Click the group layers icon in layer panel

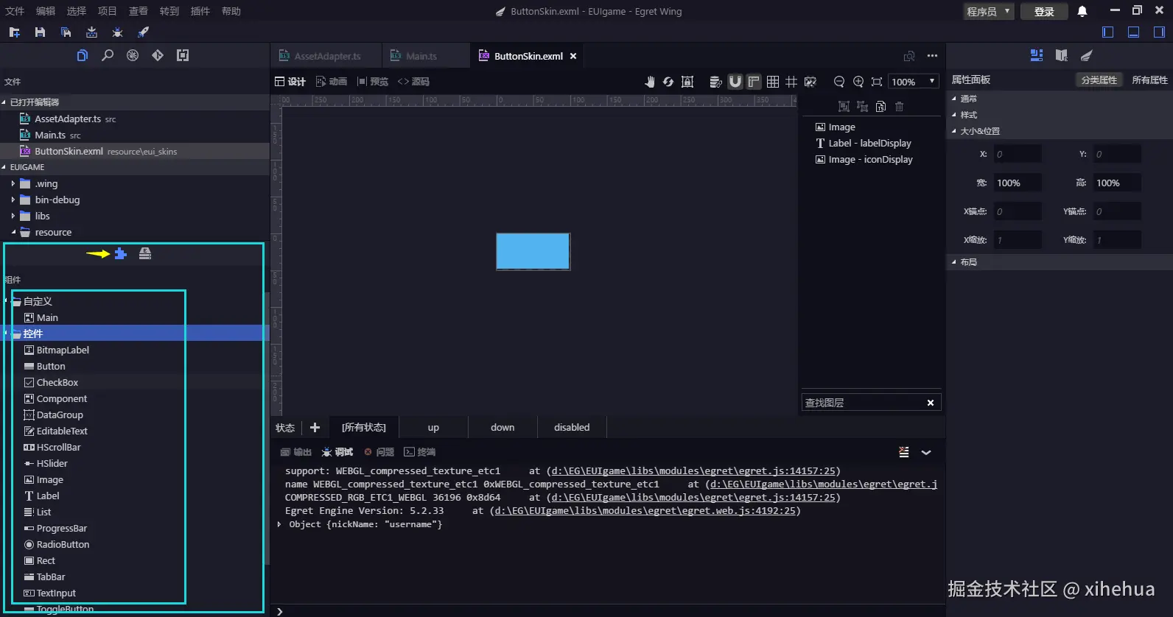coord(844,107)
